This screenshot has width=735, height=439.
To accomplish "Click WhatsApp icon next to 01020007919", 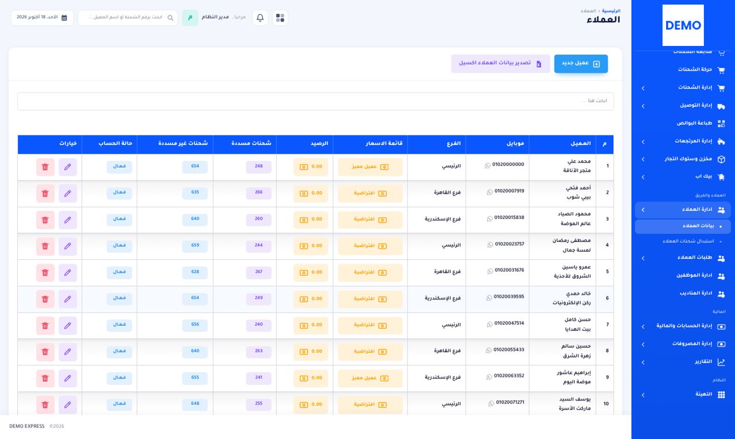I will tap(490, 192).
